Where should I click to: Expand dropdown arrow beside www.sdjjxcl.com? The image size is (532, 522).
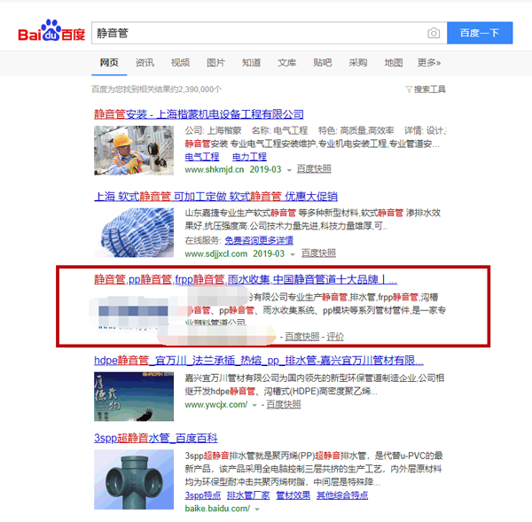click(x=293, y=254)
